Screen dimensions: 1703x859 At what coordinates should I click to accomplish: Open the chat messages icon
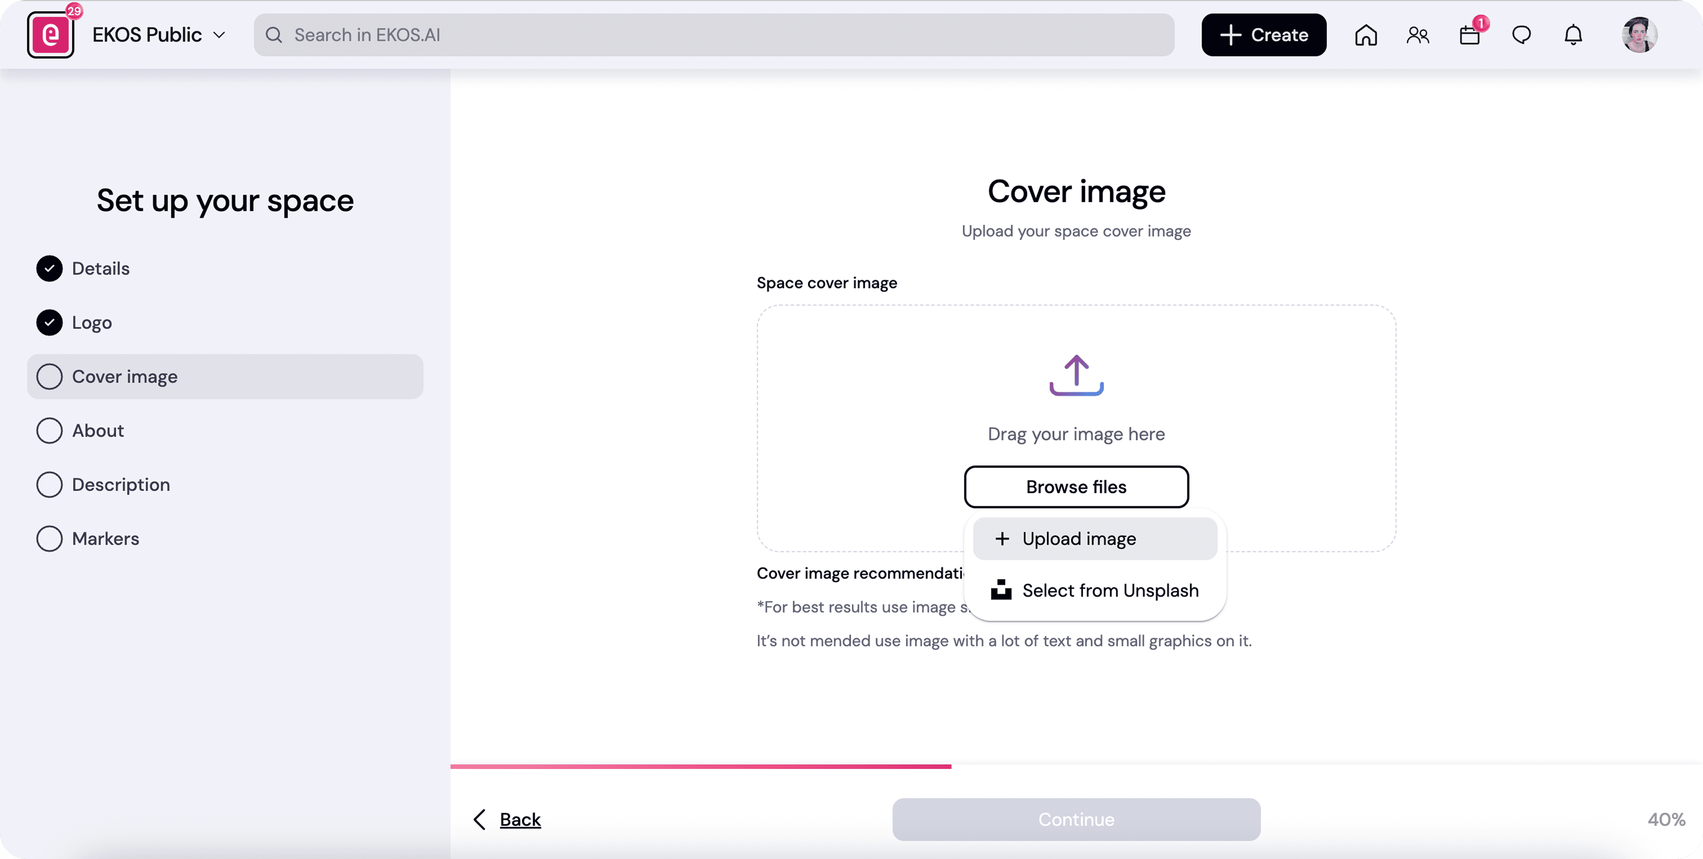[x=1521, y=35]
